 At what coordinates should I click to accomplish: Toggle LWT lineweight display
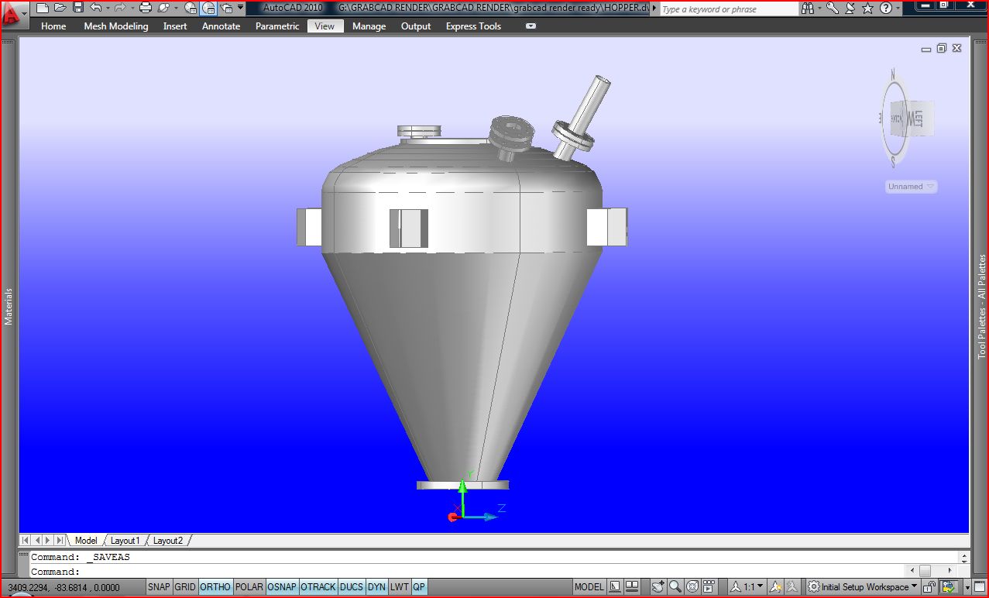399,587
